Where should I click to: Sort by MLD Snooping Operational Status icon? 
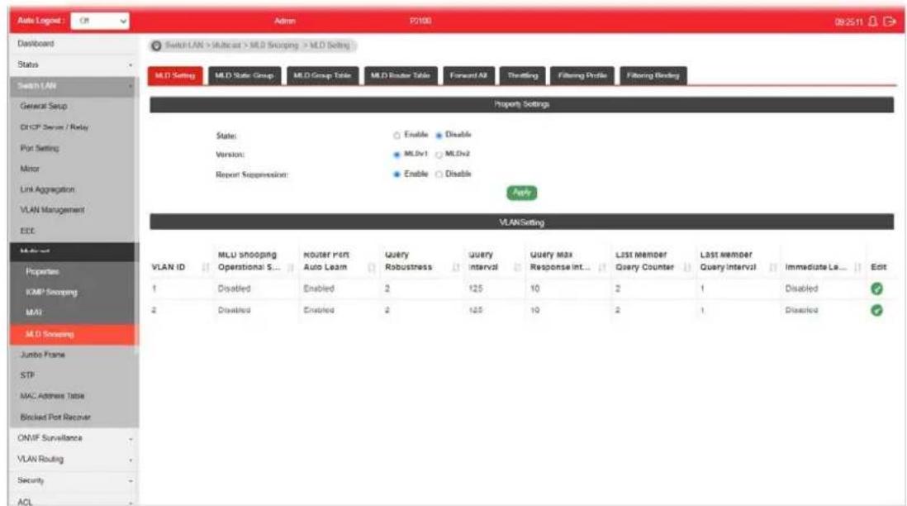point(291,267)
